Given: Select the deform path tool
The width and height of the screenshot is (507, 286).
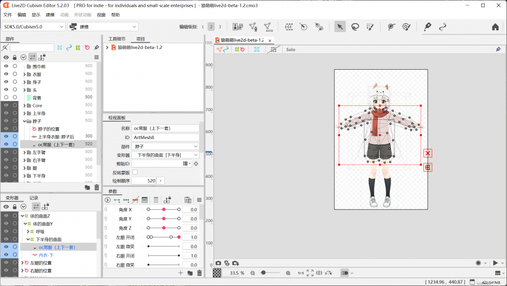Looking at the screenshot, I should pyautogui.click(x=391, y=27).
